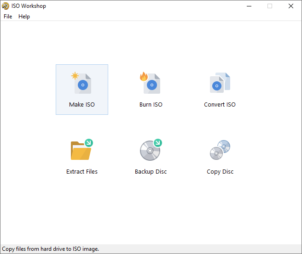The height and width of the screenshot is (254, 302).
Task: Click the "ISO Workshop" window title text
Action: click(29, 6)
